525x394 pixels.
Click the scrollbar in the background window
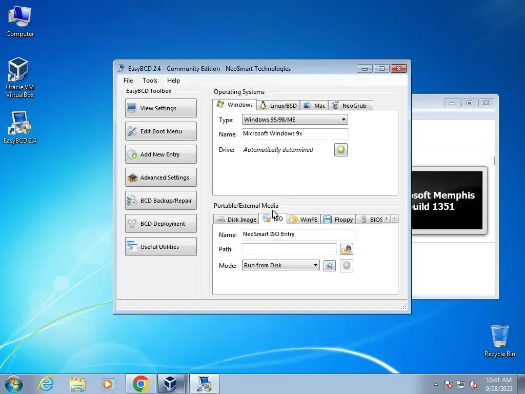tap(494, 161)
